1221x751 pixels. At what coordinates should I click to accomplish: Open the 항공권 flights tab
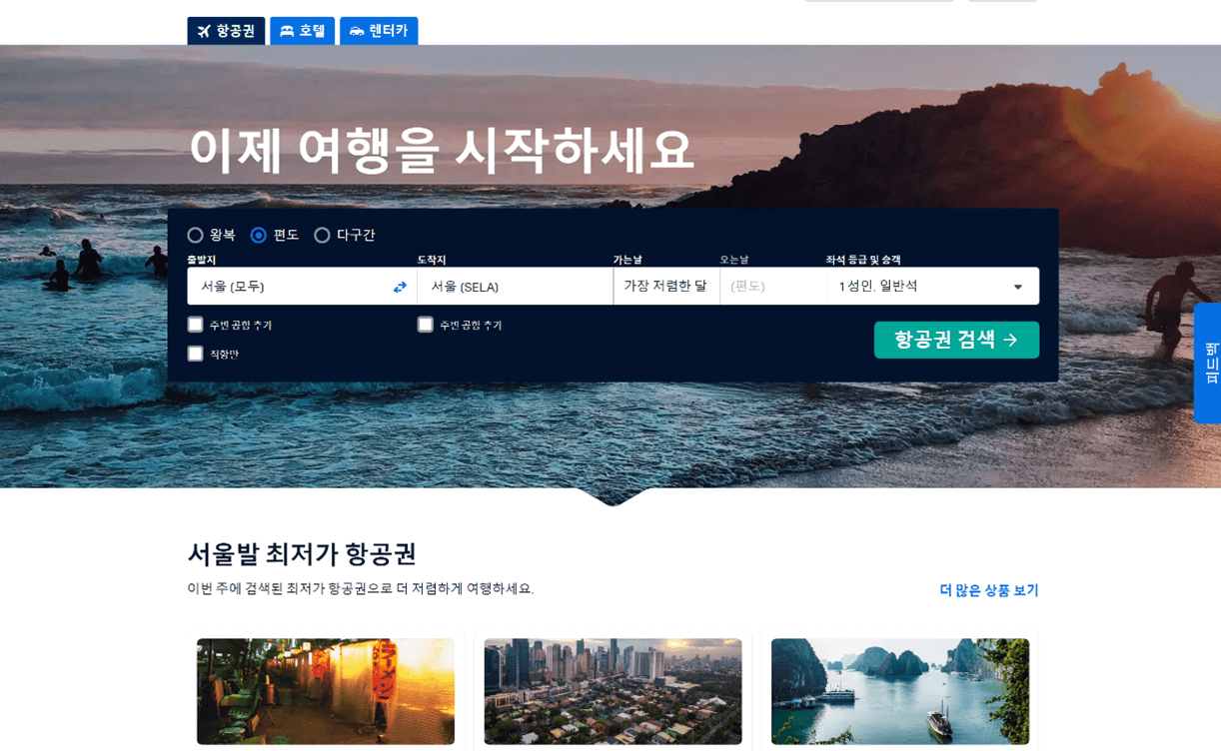[226, 31]
